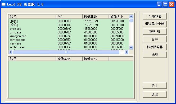
Task: Open the 转存服务器 dump server
Action: click(155, 47)
